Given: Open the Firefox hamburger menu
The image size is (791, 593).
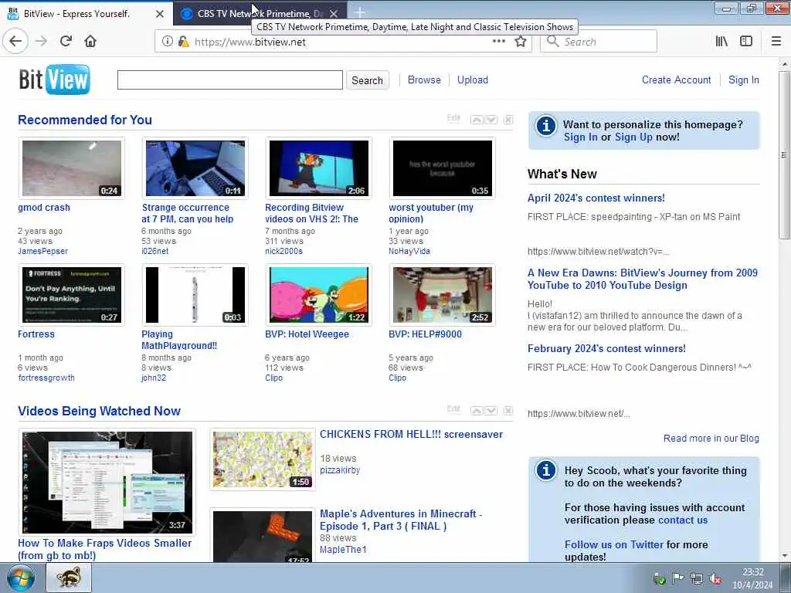Looking at the screenshot, I should (x=776, y=42).
